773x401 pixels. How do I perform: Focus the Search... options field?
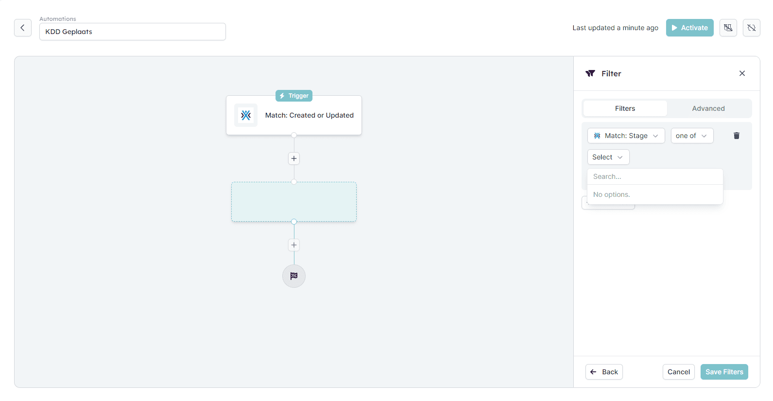[655, 176]
